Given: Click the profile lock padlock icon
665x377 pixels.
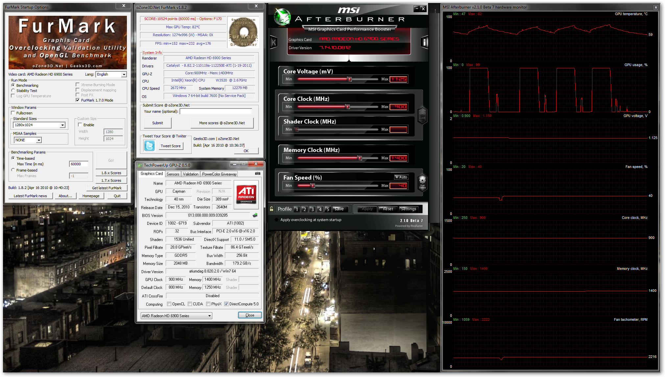Looking at the screenshot, I should point(272,209).
